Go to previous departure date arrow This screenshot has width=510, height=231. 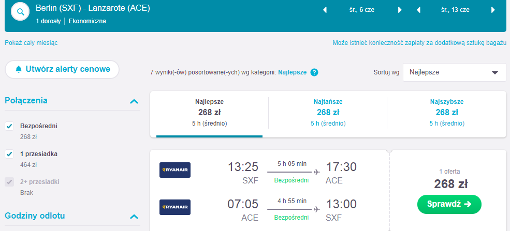pos(325,10)
